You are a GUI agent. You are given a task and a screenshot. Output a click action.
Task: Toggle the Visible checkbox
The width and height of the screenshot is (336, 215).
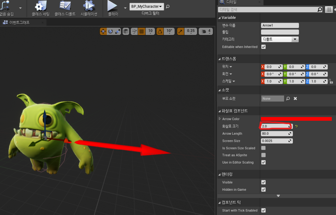click(263, 182)
